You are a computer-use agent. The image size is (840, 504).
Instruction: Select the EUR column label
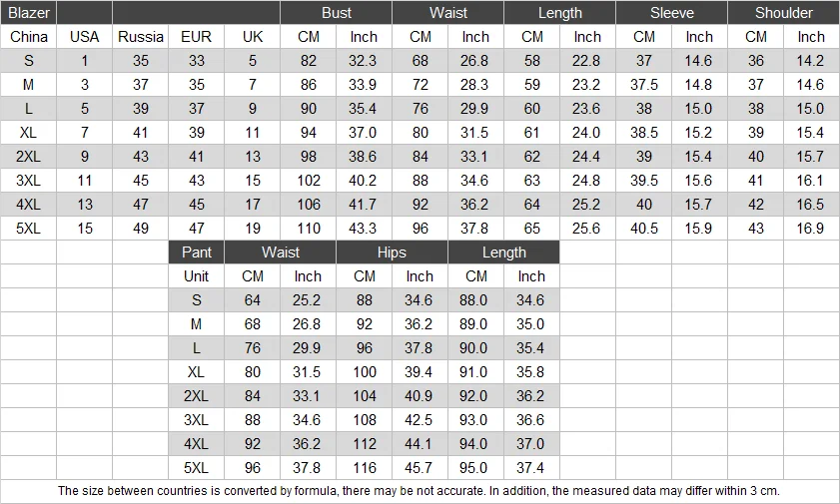[x=196, y=37]
